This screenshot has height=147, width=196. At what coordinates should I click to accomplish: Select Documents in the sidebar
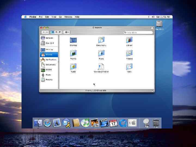[x=49, y=65]
